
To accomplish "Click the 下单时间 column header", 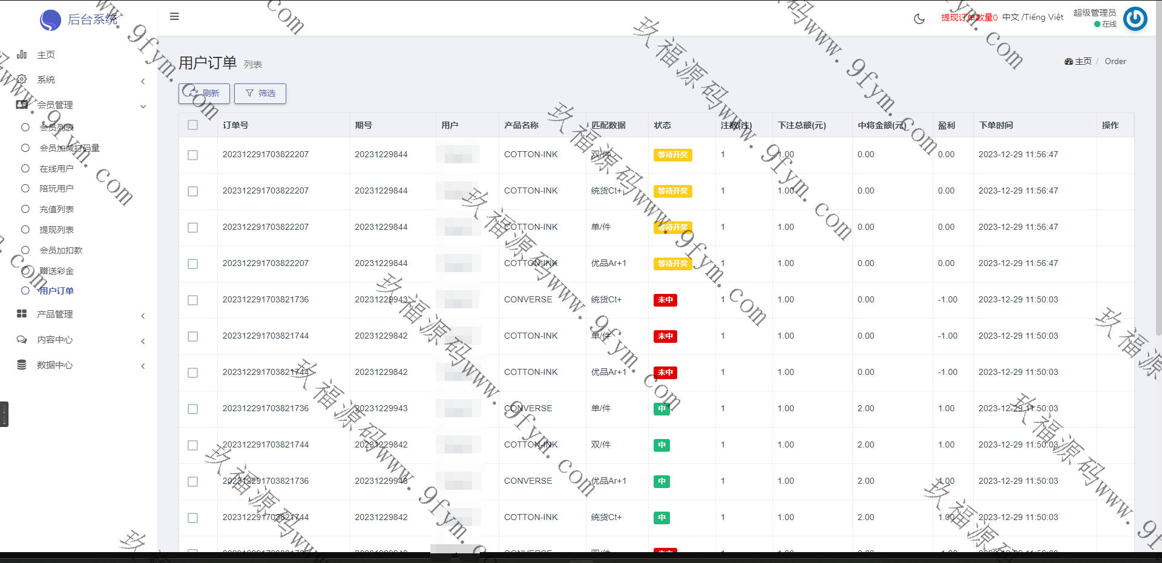I will [x=996, y=125].
